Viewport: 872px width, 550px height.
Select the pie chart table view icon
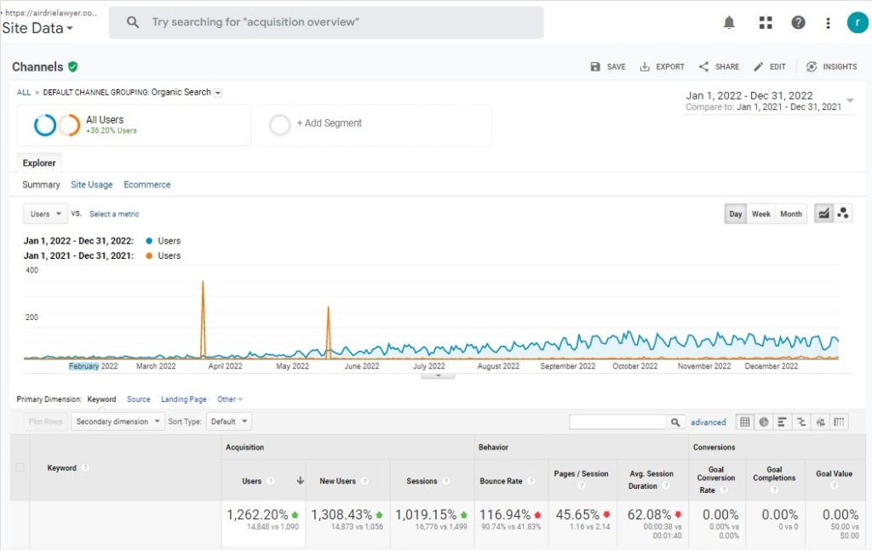click(x=764, y=421)
